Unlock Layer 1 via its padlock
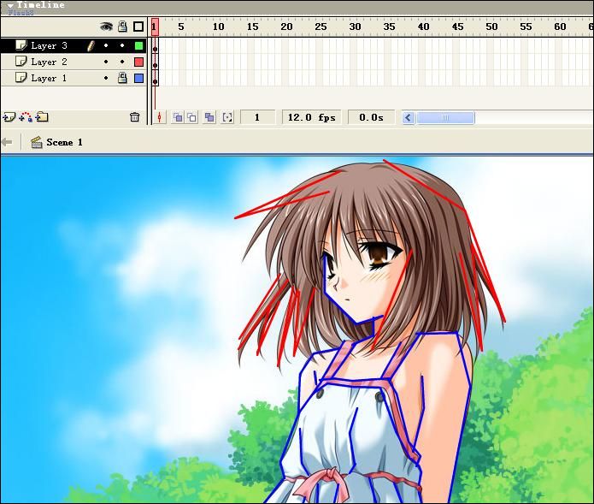 pyautogui.click(x=122, y=78)
